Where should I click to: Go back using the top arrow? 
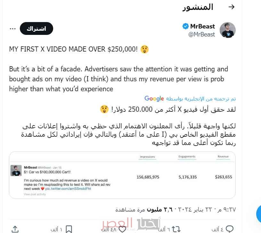pyautogui.click(x=231, y=7)
